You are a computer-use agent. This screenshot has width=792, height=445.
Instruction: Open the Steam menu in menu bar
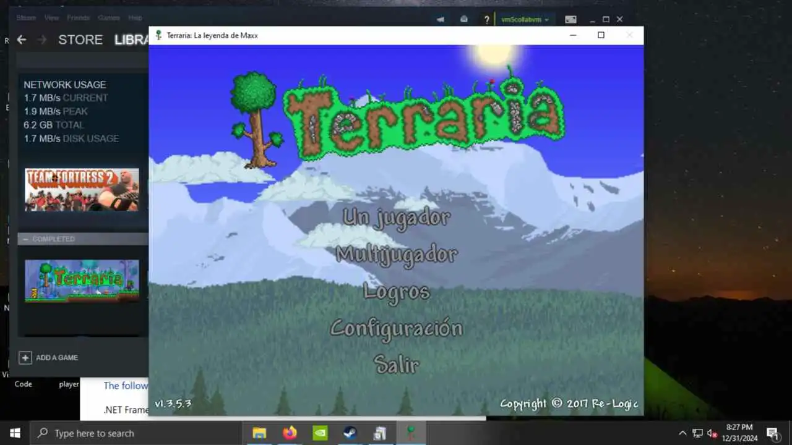pos(26,18)
